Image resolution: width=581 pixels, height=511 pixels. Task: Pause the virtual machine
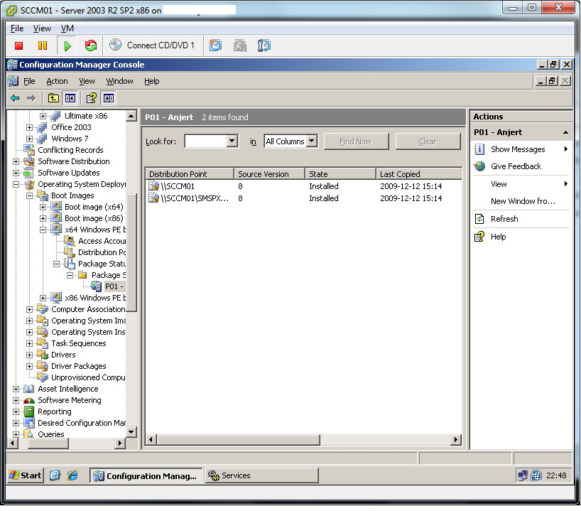(43, 45)
